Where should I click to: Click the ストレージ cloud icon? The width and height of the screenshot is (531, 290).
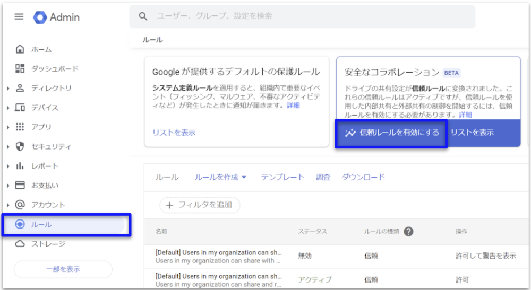[20, 244]
